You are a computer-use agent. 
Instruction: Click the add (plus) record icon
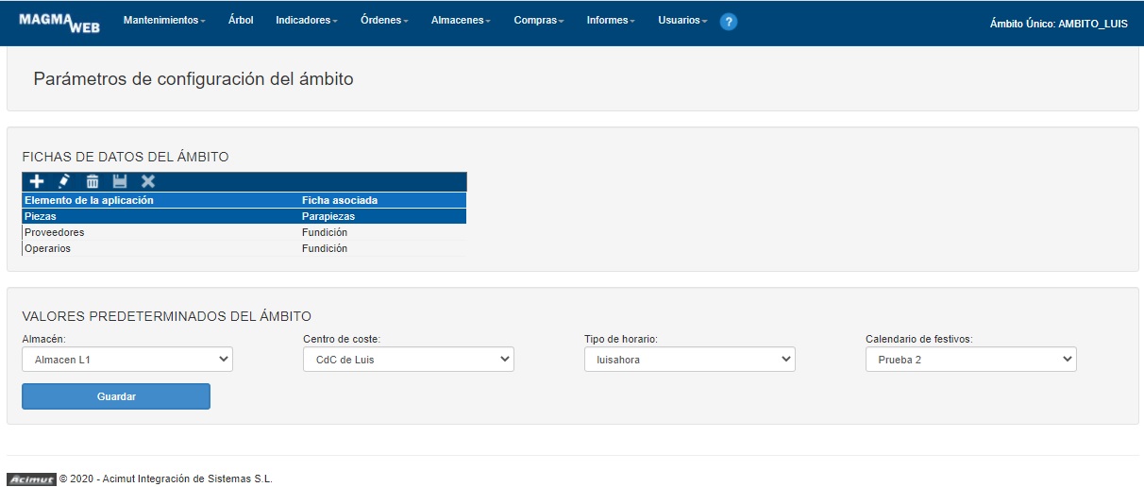(37, 181)
